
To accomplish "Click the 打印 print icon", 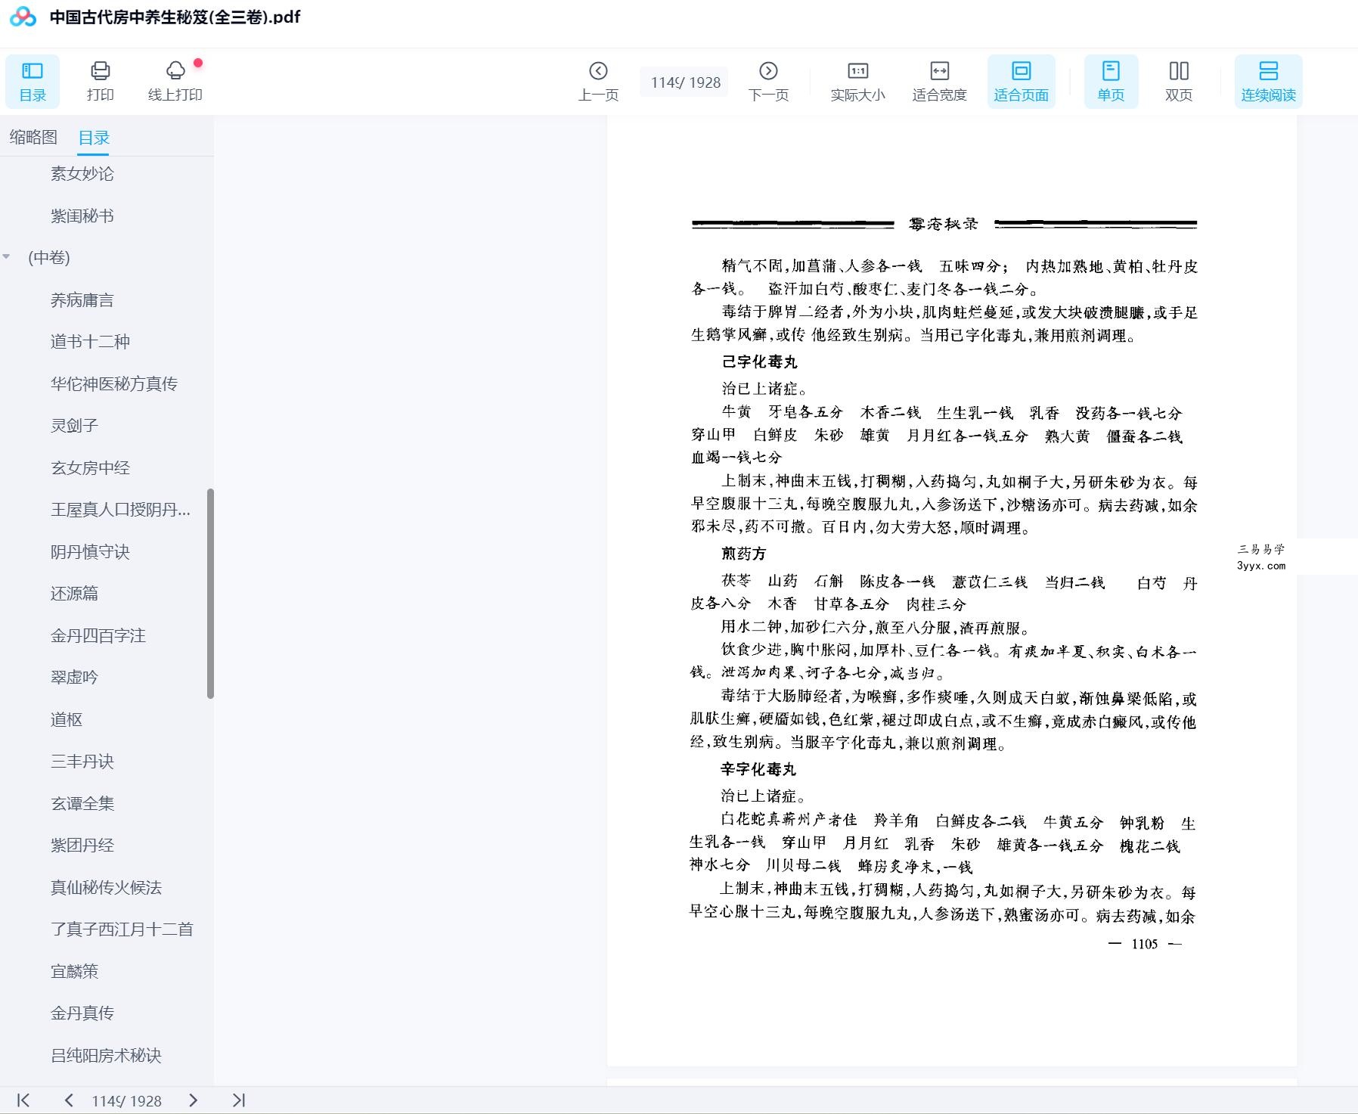I will coord(100,82).
